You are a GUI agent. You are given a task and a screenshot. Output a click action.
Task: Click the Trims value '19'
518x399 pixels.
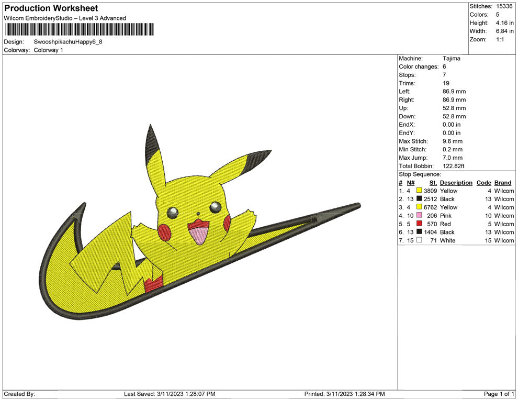click(446, 83)
